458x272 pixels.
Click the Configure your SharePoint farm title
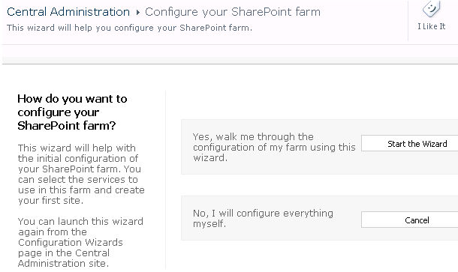(x=233, y=12)
